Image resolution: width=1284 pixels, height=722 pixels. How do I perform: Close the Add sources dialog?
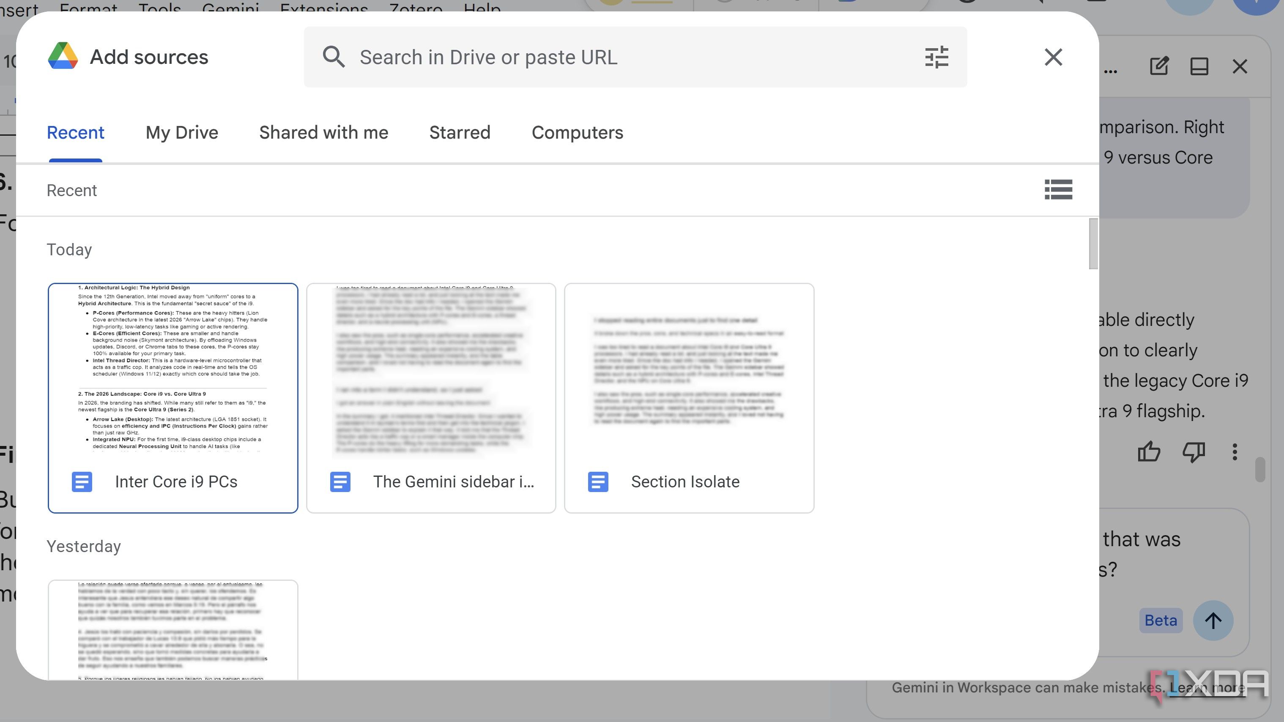coord(1053,57)
